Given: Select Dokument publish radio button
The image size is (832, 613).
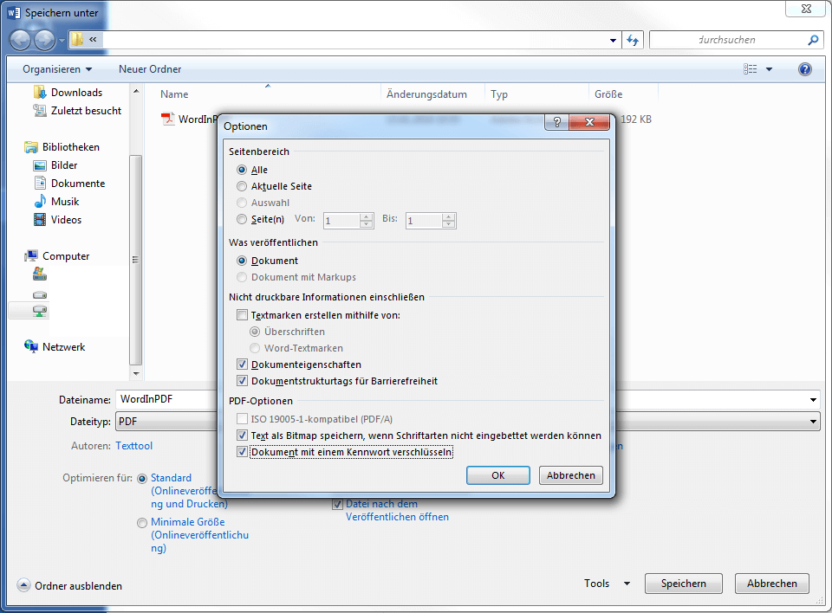Looking at the screenshot, I should click(x=242, y=261).
